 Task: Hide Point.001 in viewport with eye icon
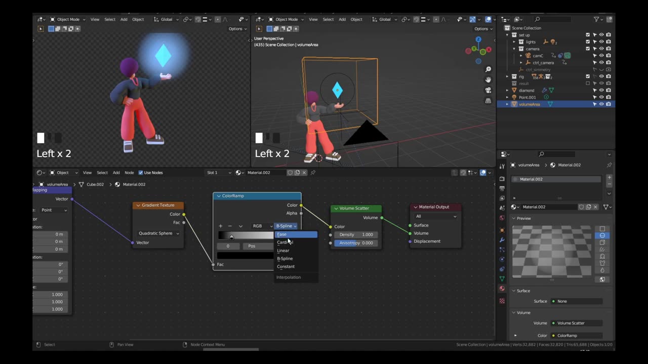(x=601, y=97)
